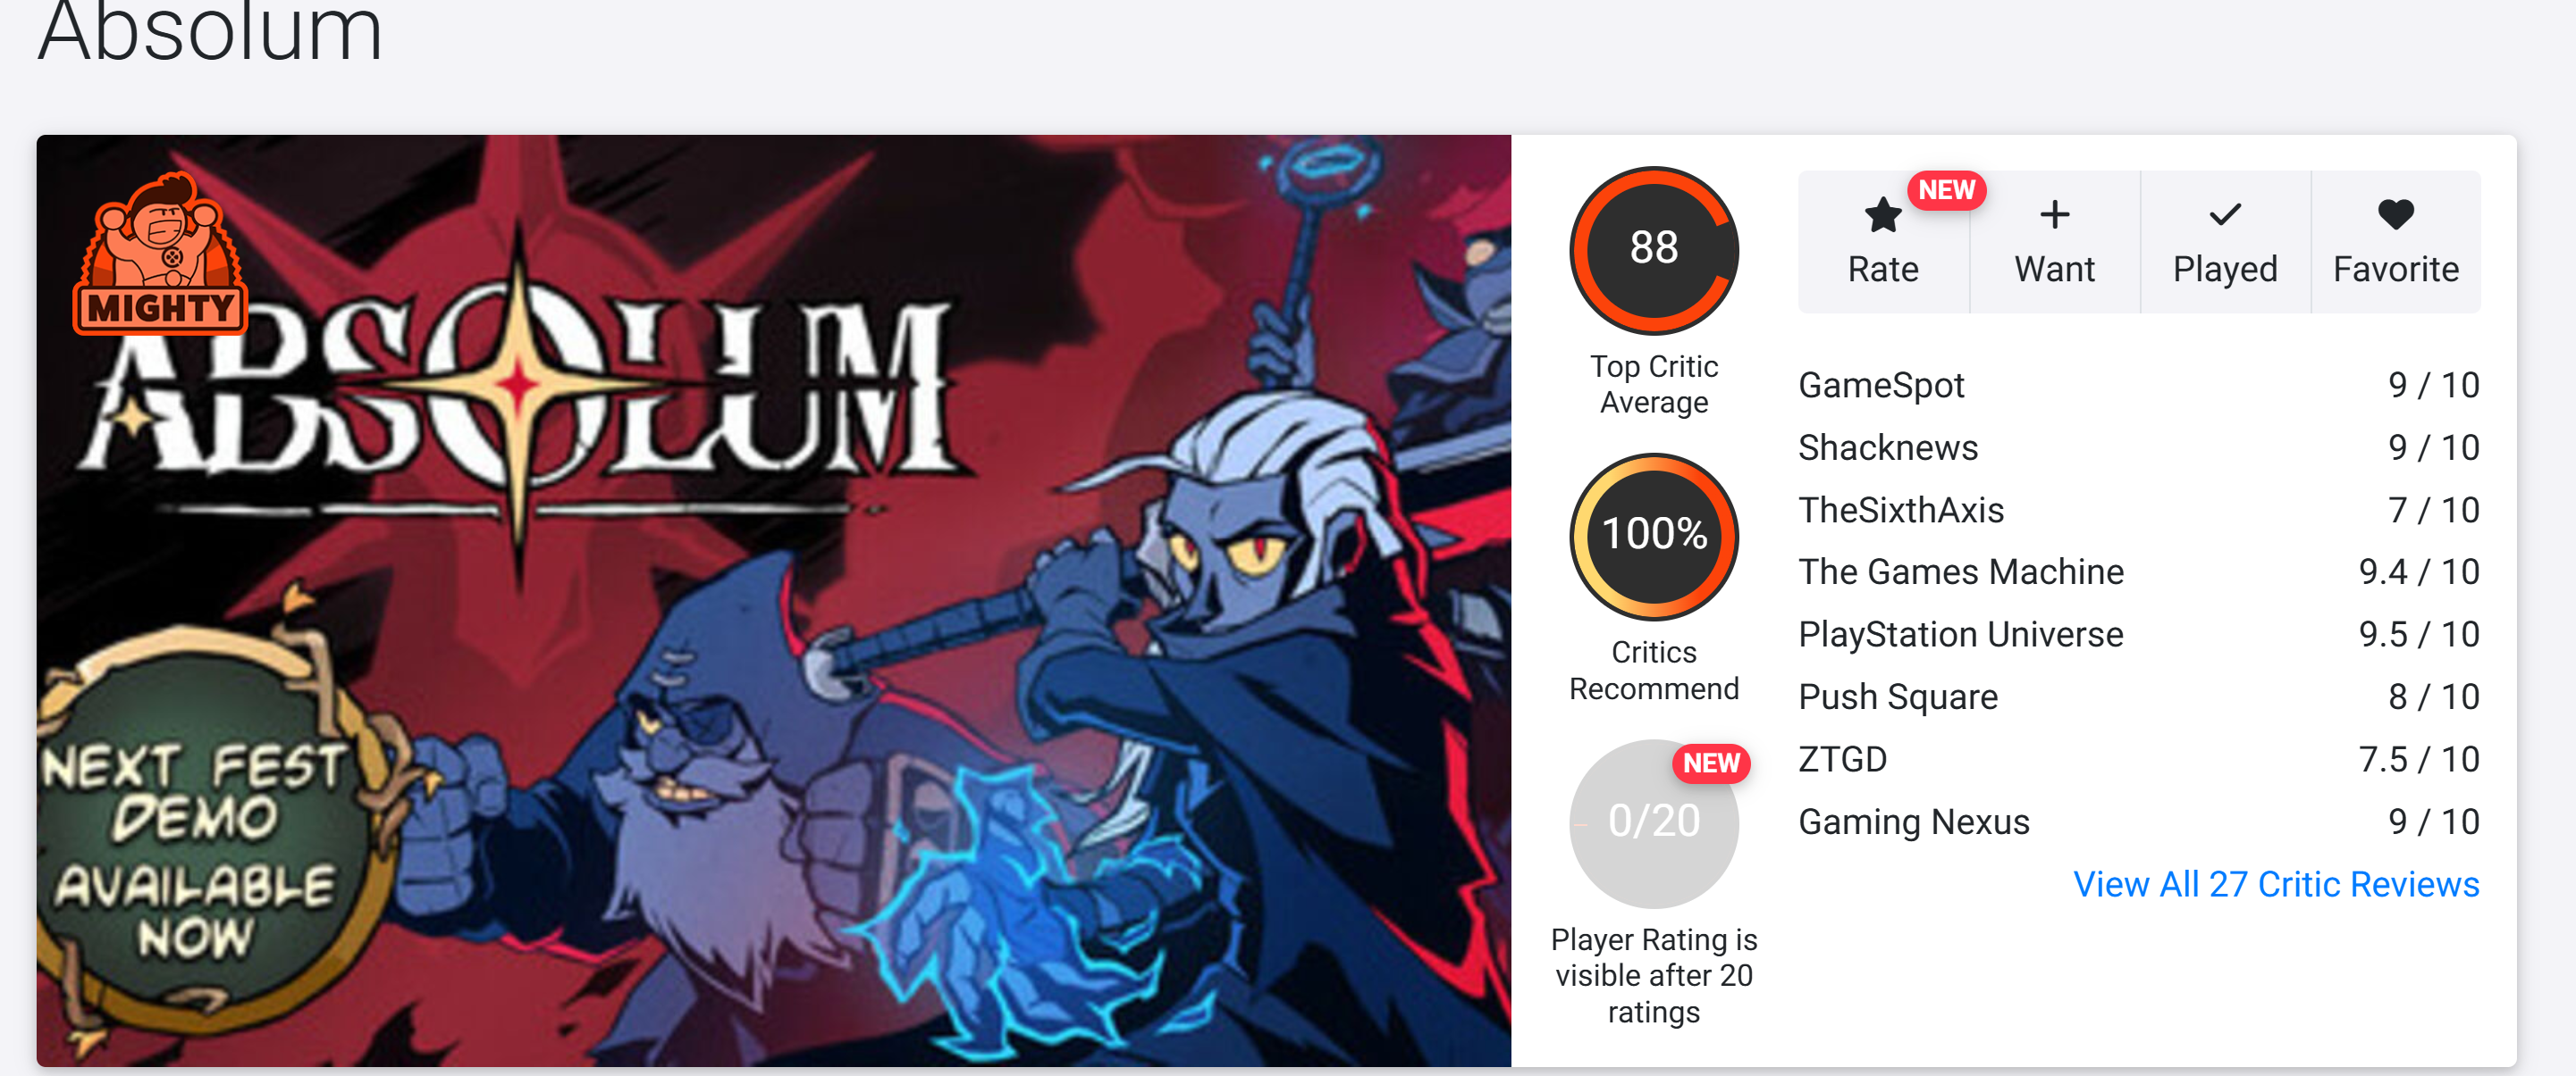Toggle the heart Favorite button
This screenshot has height=1076, width=2576.
click(2395, 242)
